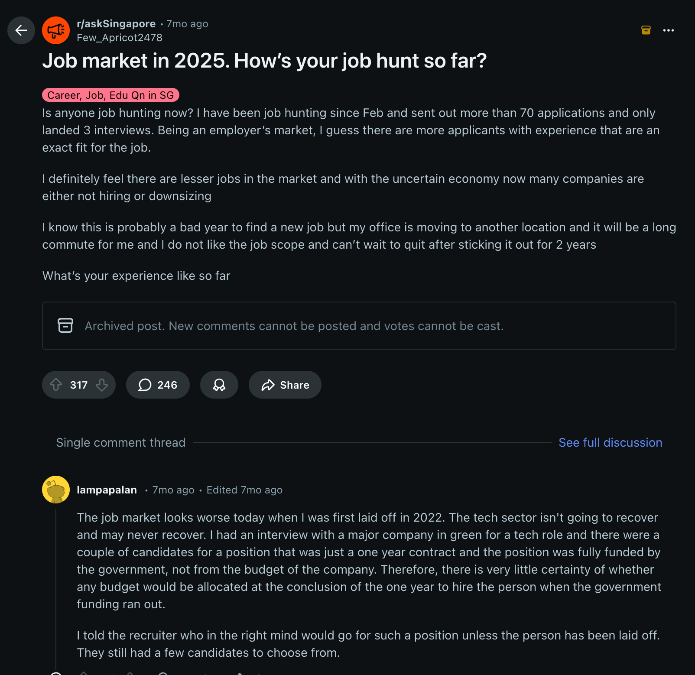Upvote the job market post
The width and height of the screenshot is (695, 675).
tap(56, 385)
